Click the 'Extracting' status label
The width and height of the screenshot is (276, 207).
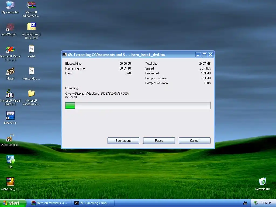[71, 88]
